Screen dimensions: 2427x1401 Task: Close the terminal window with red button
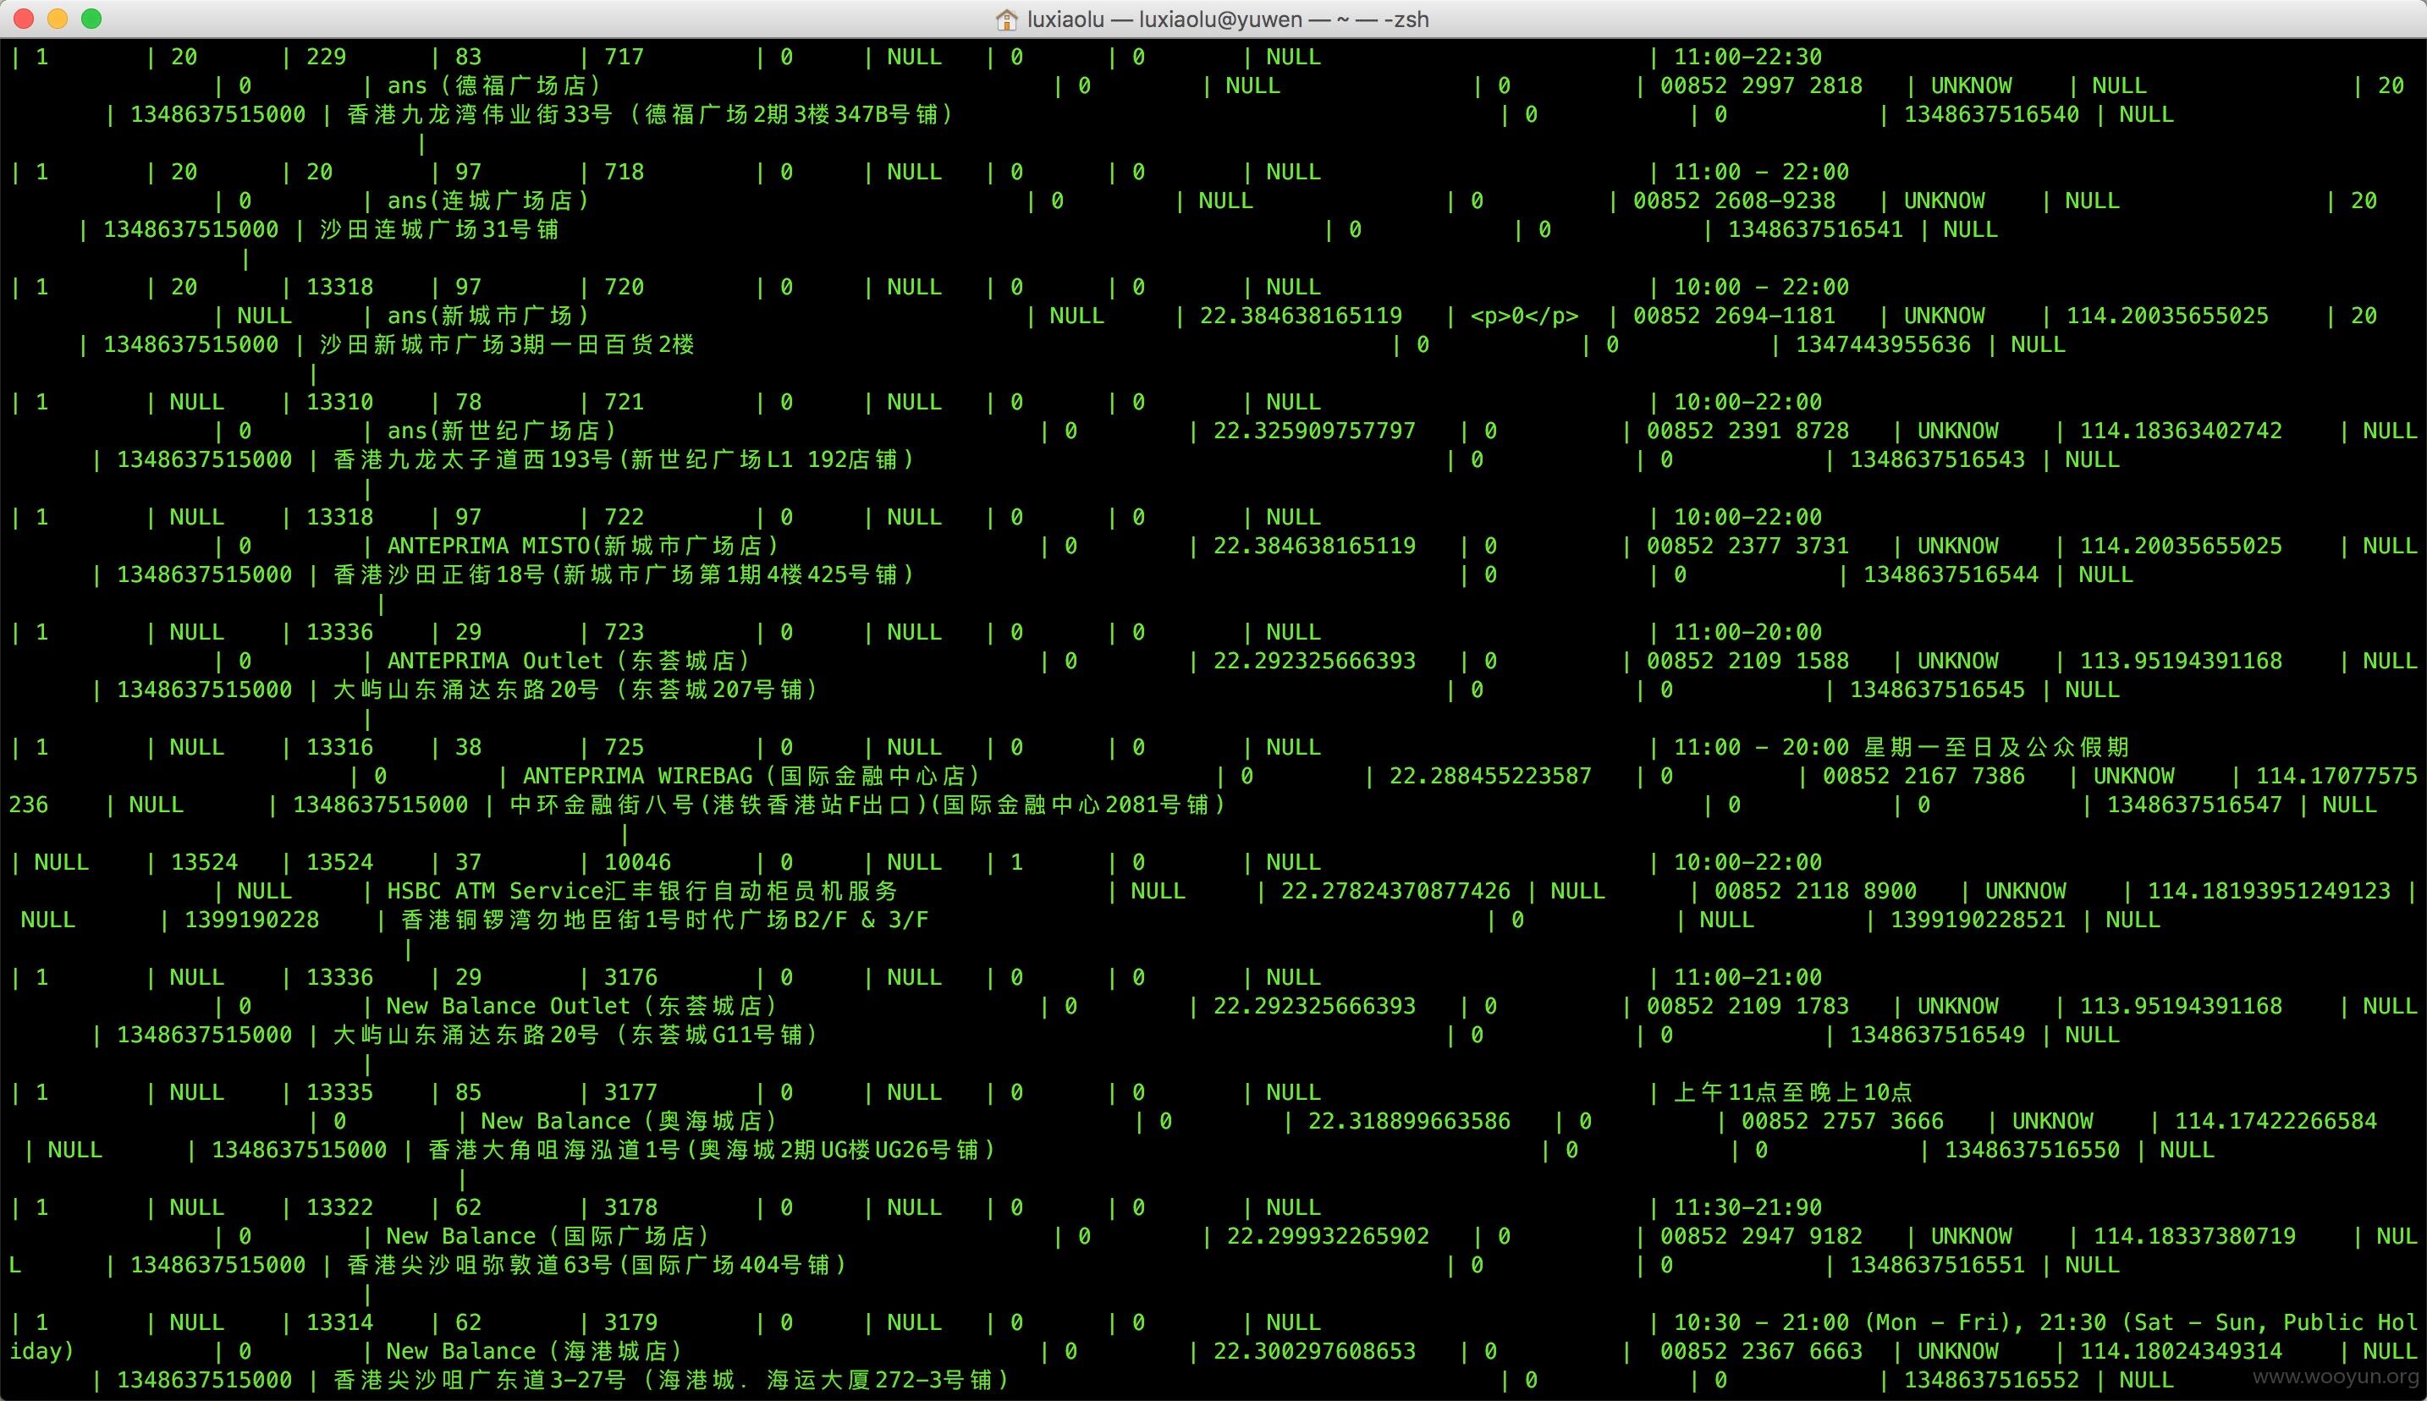[25, 19]
